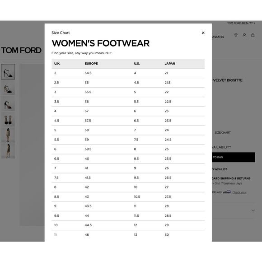This screenshot has width=262, height=262.
Task: Click the Japan size 24.5 cell
Action: coord(168,140)
